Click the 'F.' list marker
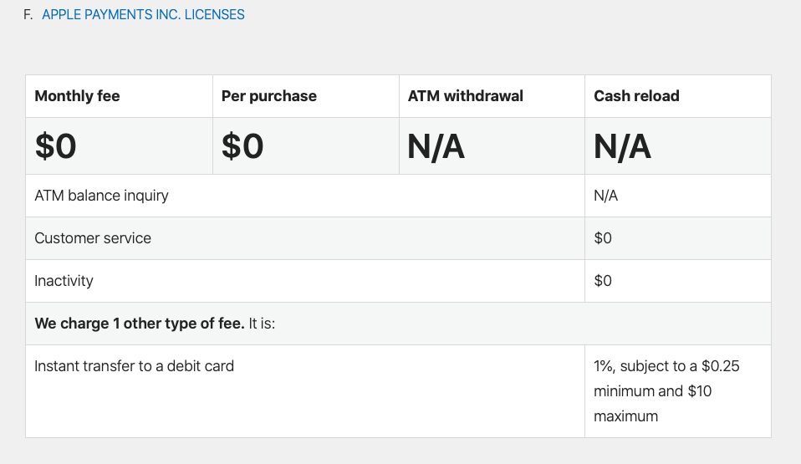801x464 pixels. (x=28, y=15)
